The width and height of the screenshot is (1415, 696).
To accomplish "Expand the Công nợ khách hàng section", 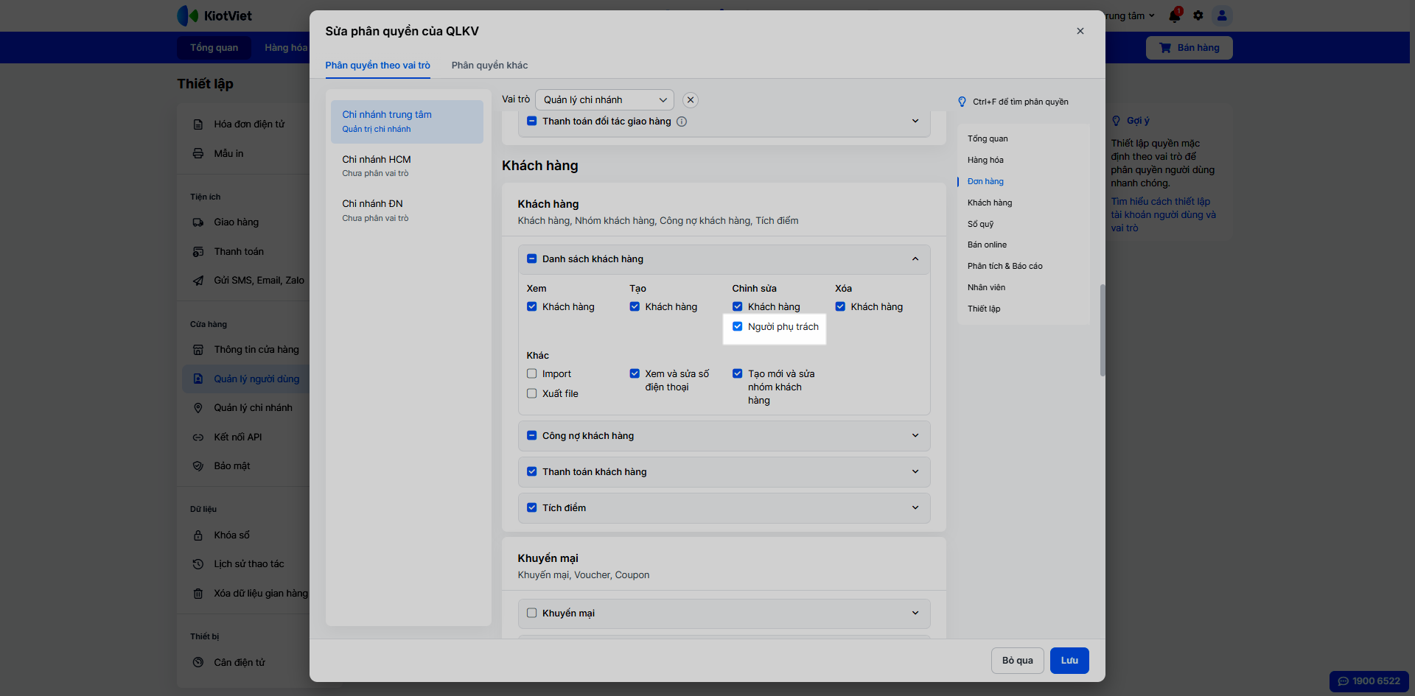I will [915, 436].
